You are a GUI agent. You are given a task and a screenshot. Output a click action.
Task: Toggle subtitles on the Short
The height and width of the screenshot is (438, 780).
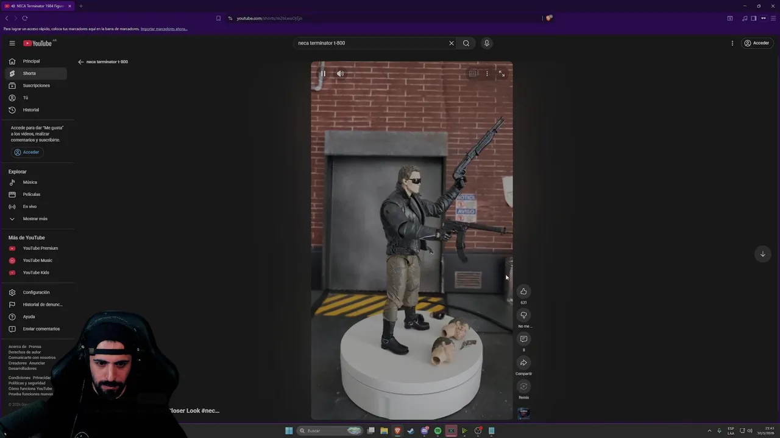click(x=473, y=74)
